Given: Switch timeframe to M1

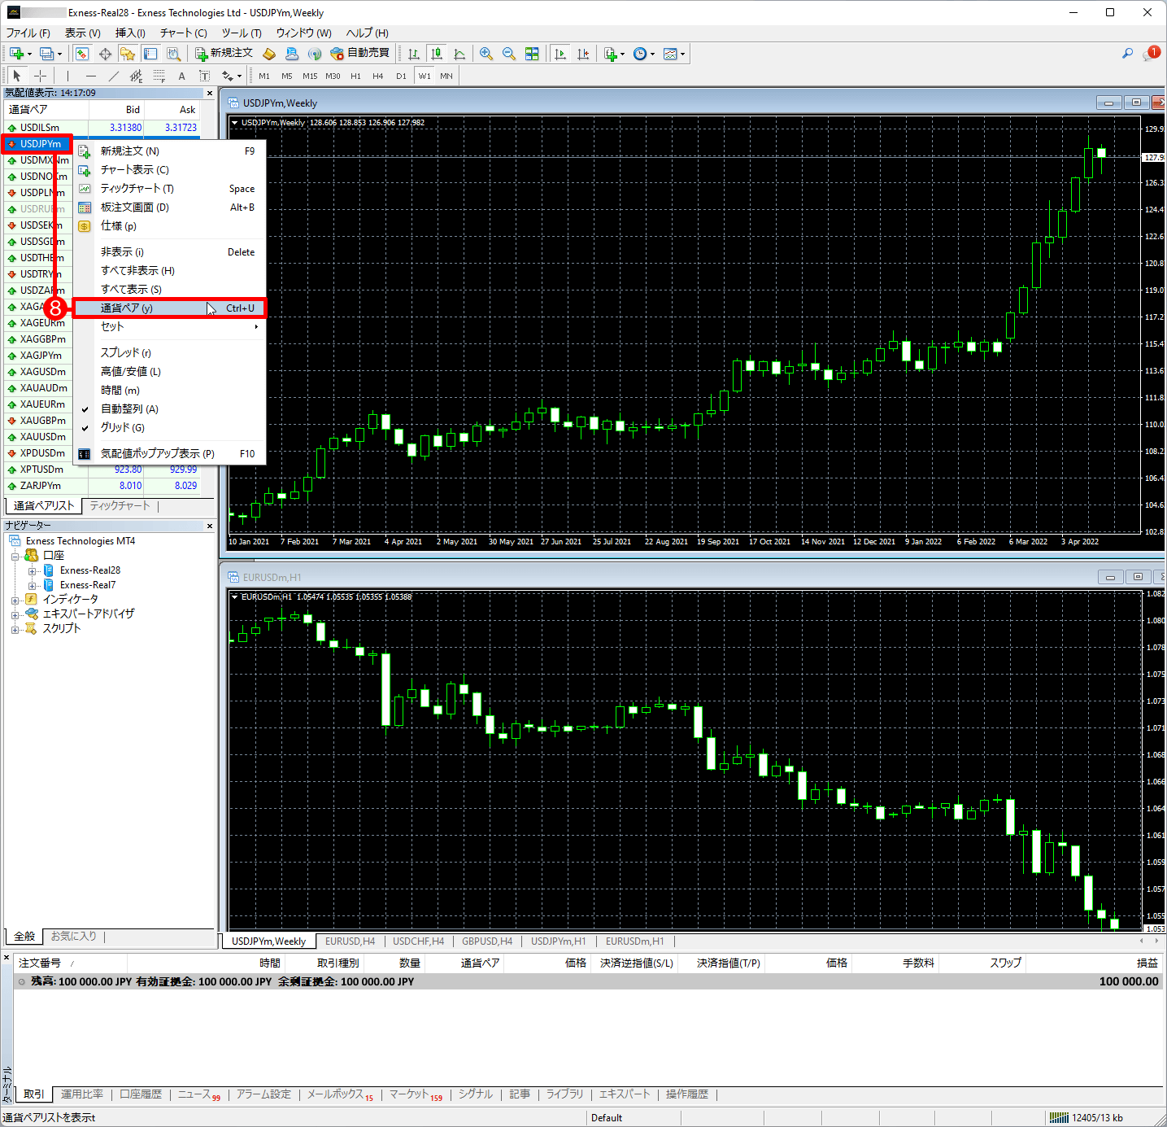Looking at the screenshot, I should click(264, 76).
